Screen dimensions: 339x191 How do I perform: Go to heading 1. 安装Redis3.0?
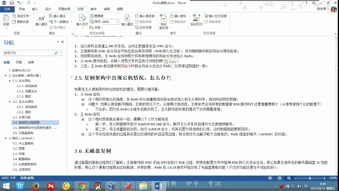point(19,70)
